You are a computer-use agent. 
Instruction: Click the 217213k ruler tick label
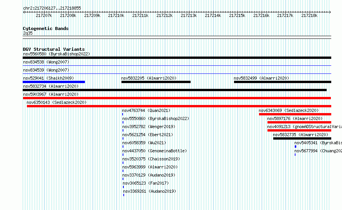click(189, 15)
